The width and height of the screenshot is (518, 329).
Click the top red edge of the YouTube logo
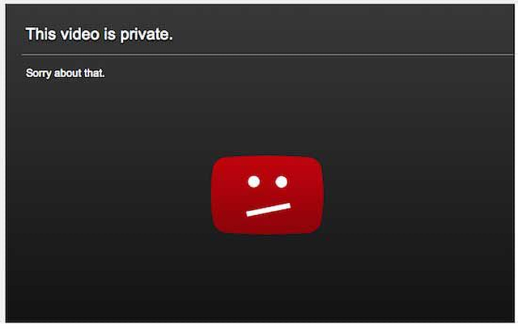click(267, 158)
